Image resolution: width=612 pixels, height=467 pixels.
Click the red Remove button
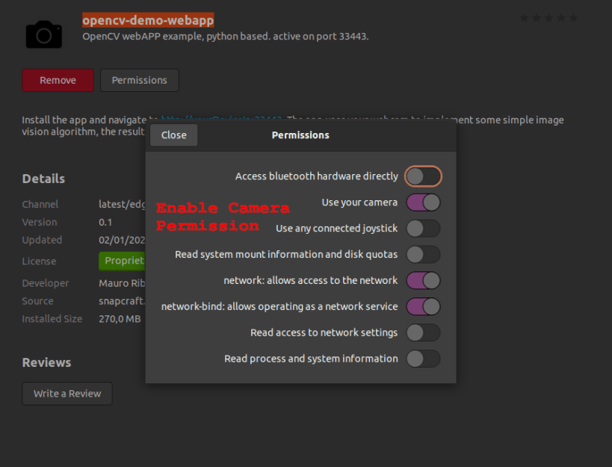pyautogui.click(x=58, y=81)
